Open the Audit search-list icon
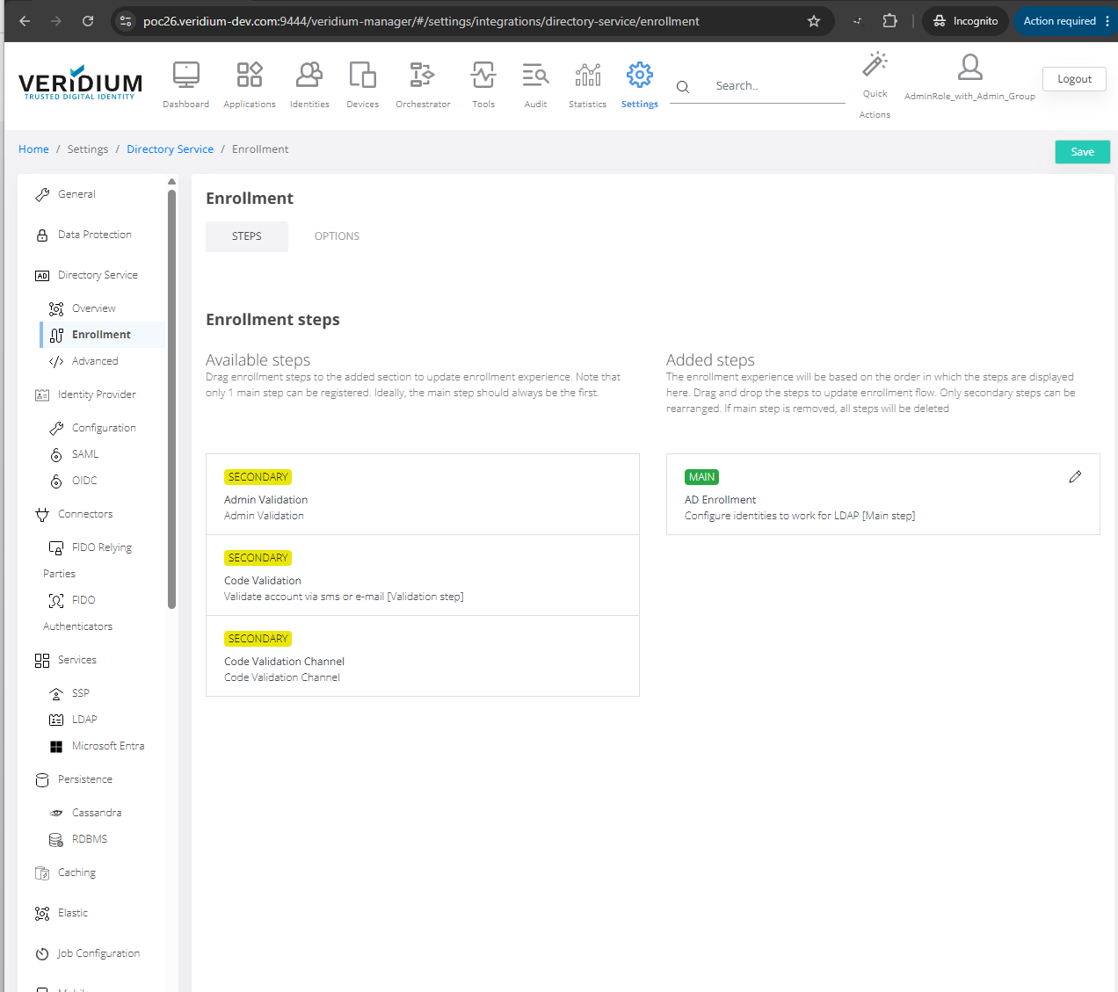Image resolution: width=1118 pixels, height=992 pixels. point(535,75)
